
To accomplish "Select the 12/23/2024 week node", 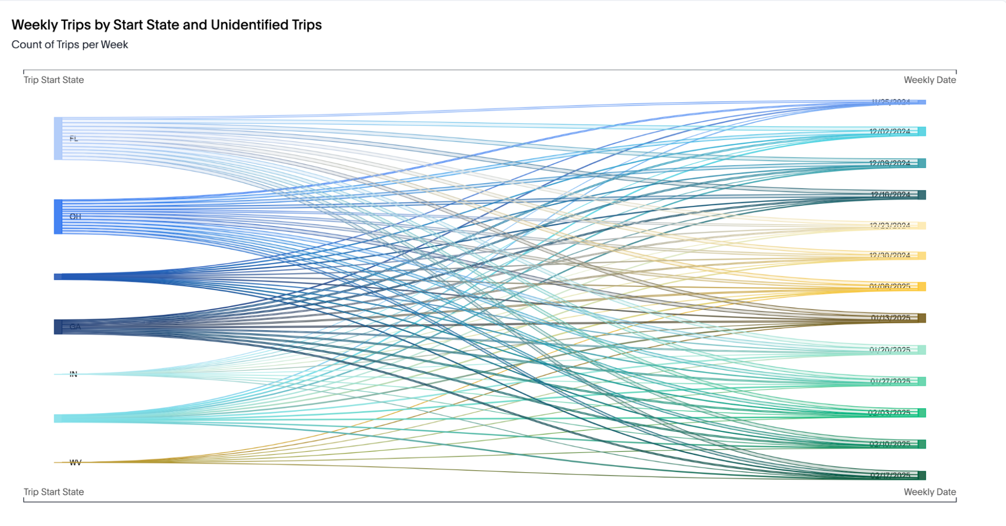I will [921, 226].
